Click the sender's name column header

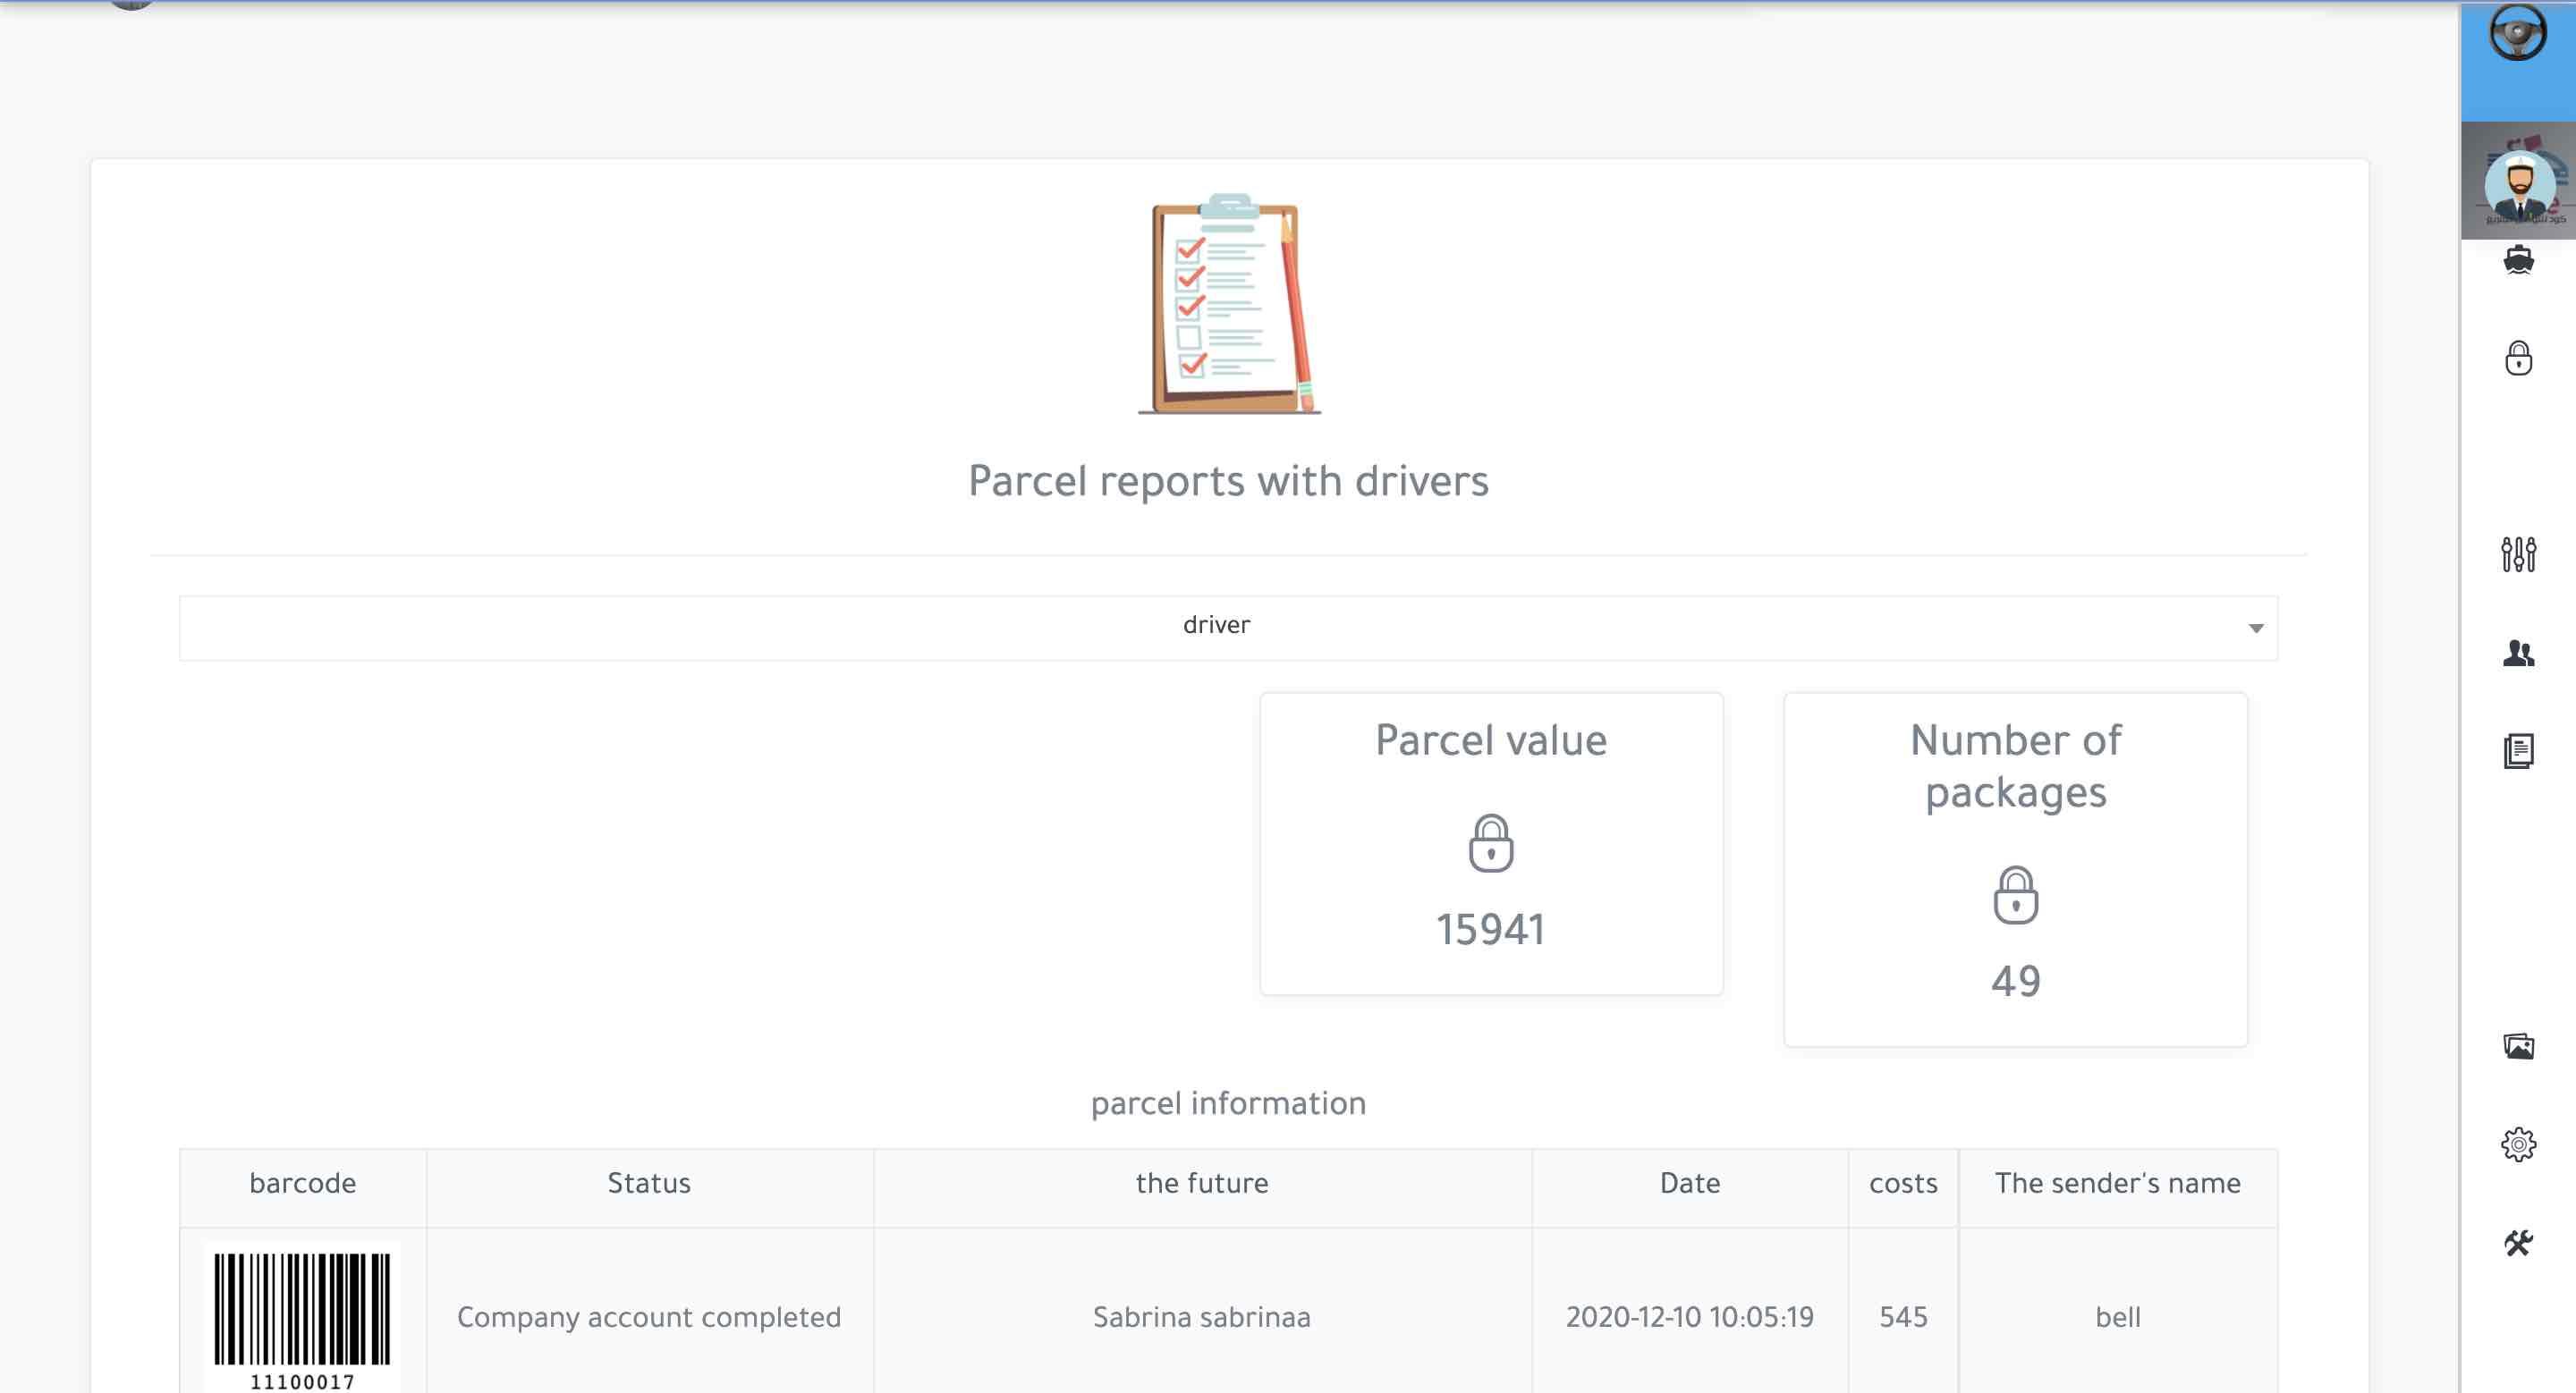pos(2117,1183)
